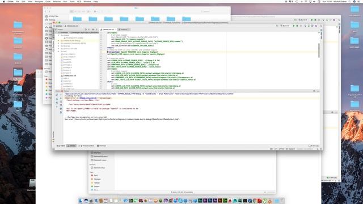Image resolution: width=363 pixels, height=204 pixels.
Task: Switch to second editor tab beside CMakeLists.txt
Action: point(124,29)
